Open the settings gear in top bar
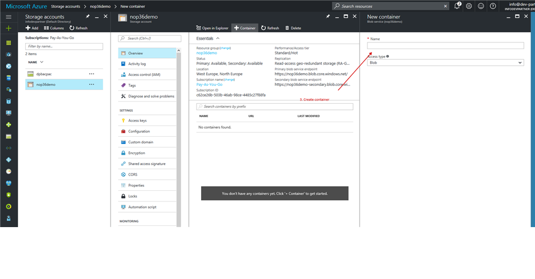The image size is (535, 279). pyautogui.click(x=469, y=6)
